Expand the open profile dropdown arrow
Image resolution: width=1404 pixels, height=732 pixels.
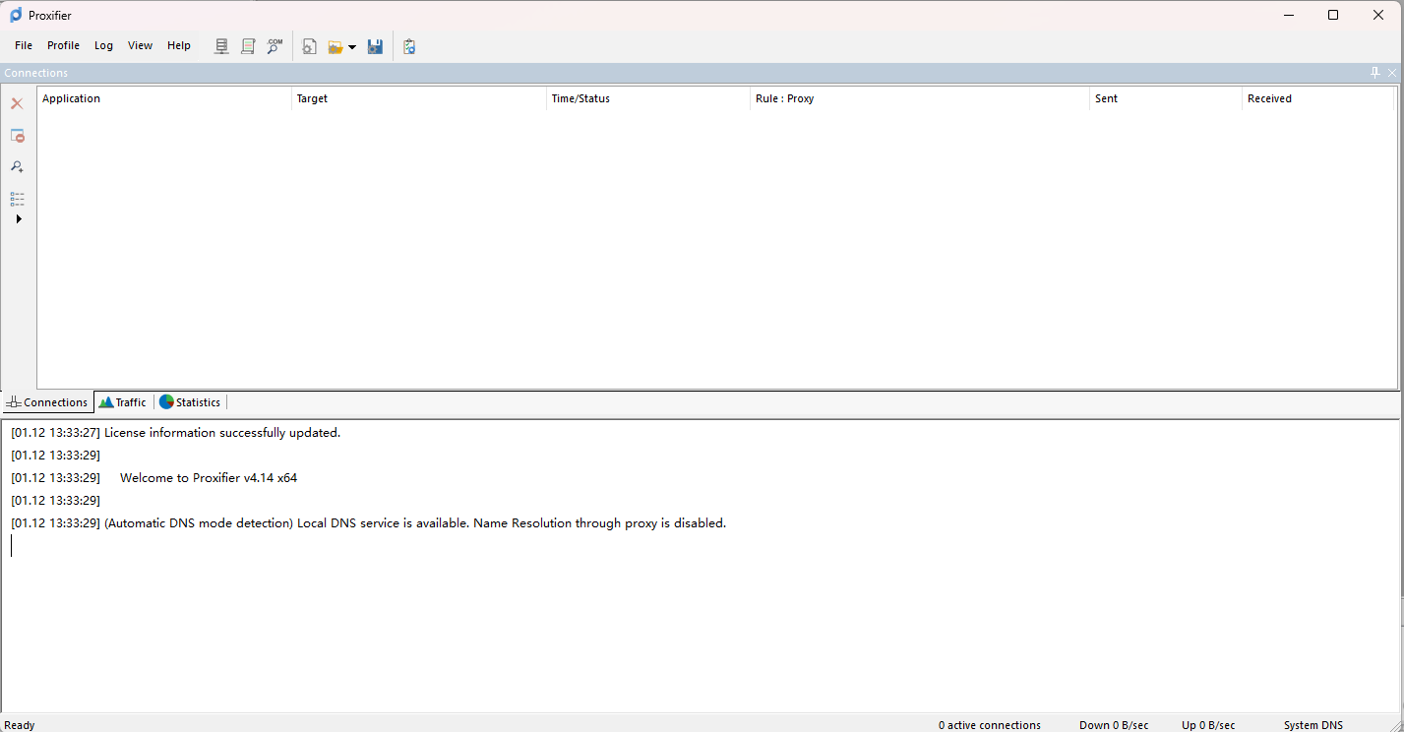352,47
